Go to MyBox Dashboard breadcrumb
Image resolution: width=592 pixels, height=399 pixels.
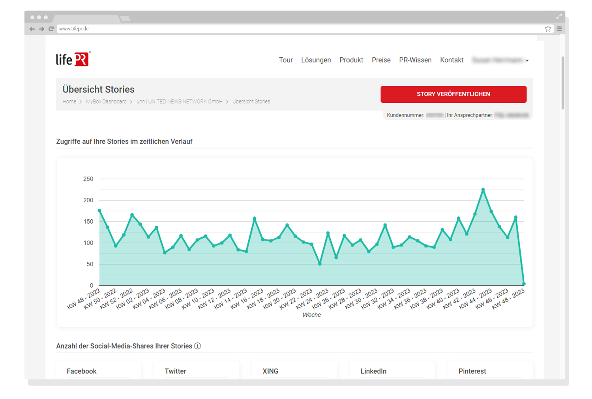pyautogui.click(x=106, y=102)
